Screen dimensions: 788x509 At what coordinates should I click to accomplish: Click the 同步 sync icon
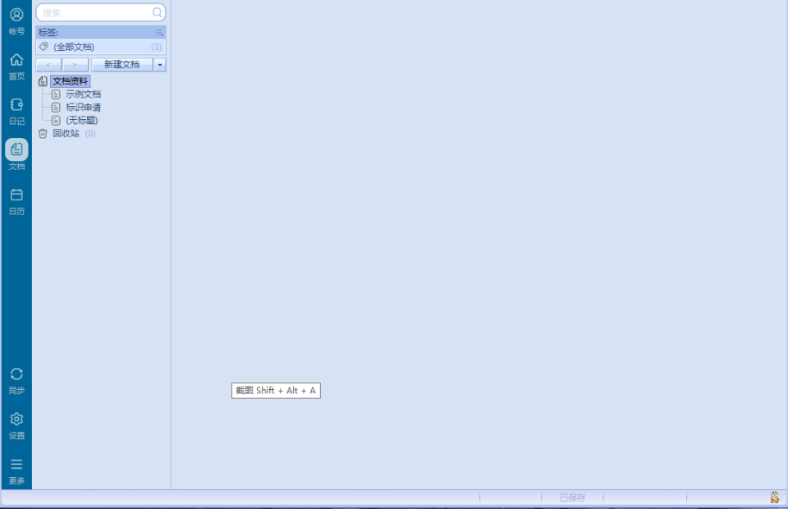coord(16,374)
